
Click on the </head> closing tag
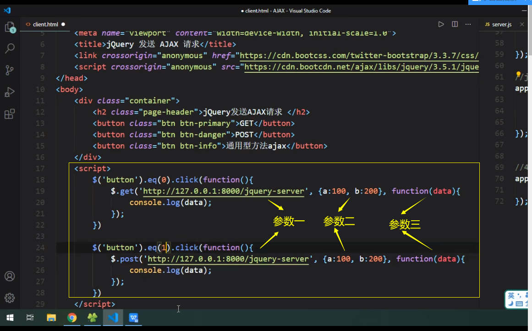72,78
